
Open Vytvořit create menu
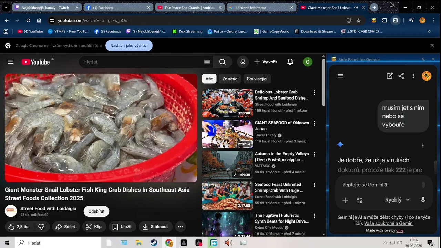click(266, 62)
